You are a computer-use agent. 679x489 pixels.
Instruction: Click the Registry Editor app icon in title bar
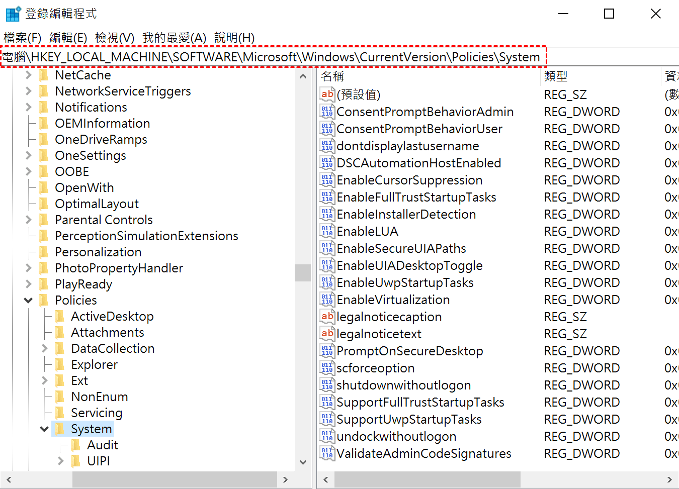point(13,14)
